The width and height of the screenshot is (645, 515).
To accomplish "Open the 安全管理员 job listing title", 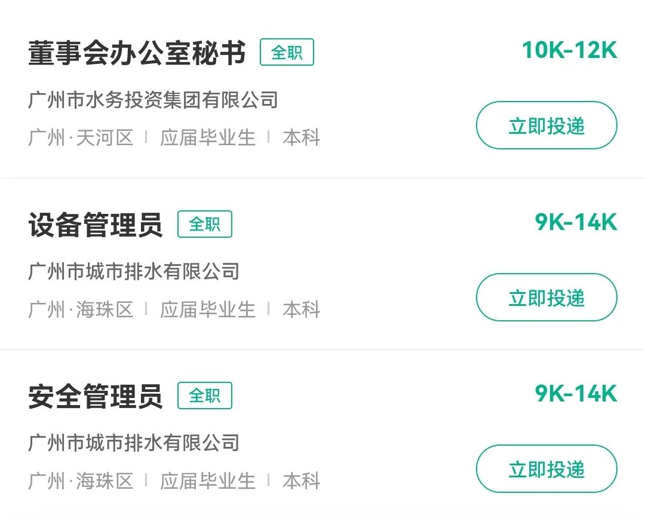I will click(96, 397).
